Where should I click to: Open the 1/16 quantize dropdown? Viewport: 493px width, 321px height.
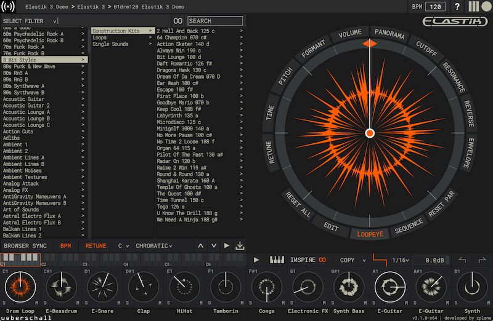[400, 260]
